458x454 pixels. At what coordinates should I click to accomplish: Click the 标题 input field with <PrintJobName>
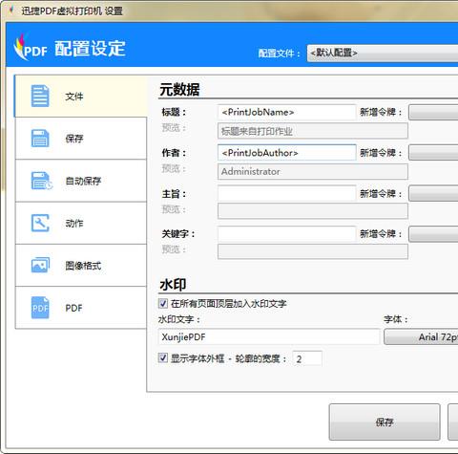click(x=287, y=112)
